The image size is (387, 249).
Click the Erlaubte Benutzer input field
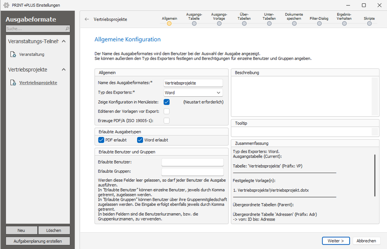193,162
